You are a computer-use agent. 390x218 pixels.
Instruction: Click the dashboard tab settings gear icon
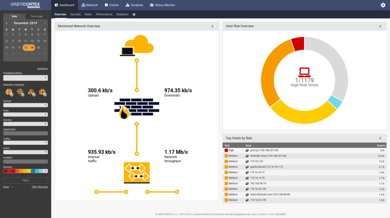(134, 15)
